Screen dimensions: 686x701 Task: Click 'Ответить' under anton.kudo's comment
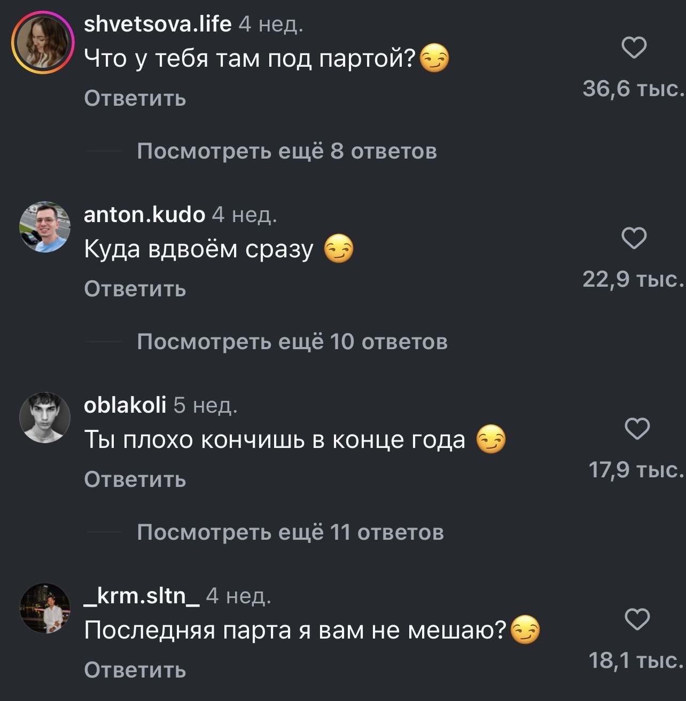pyautogui.click(x=135, y=289)
